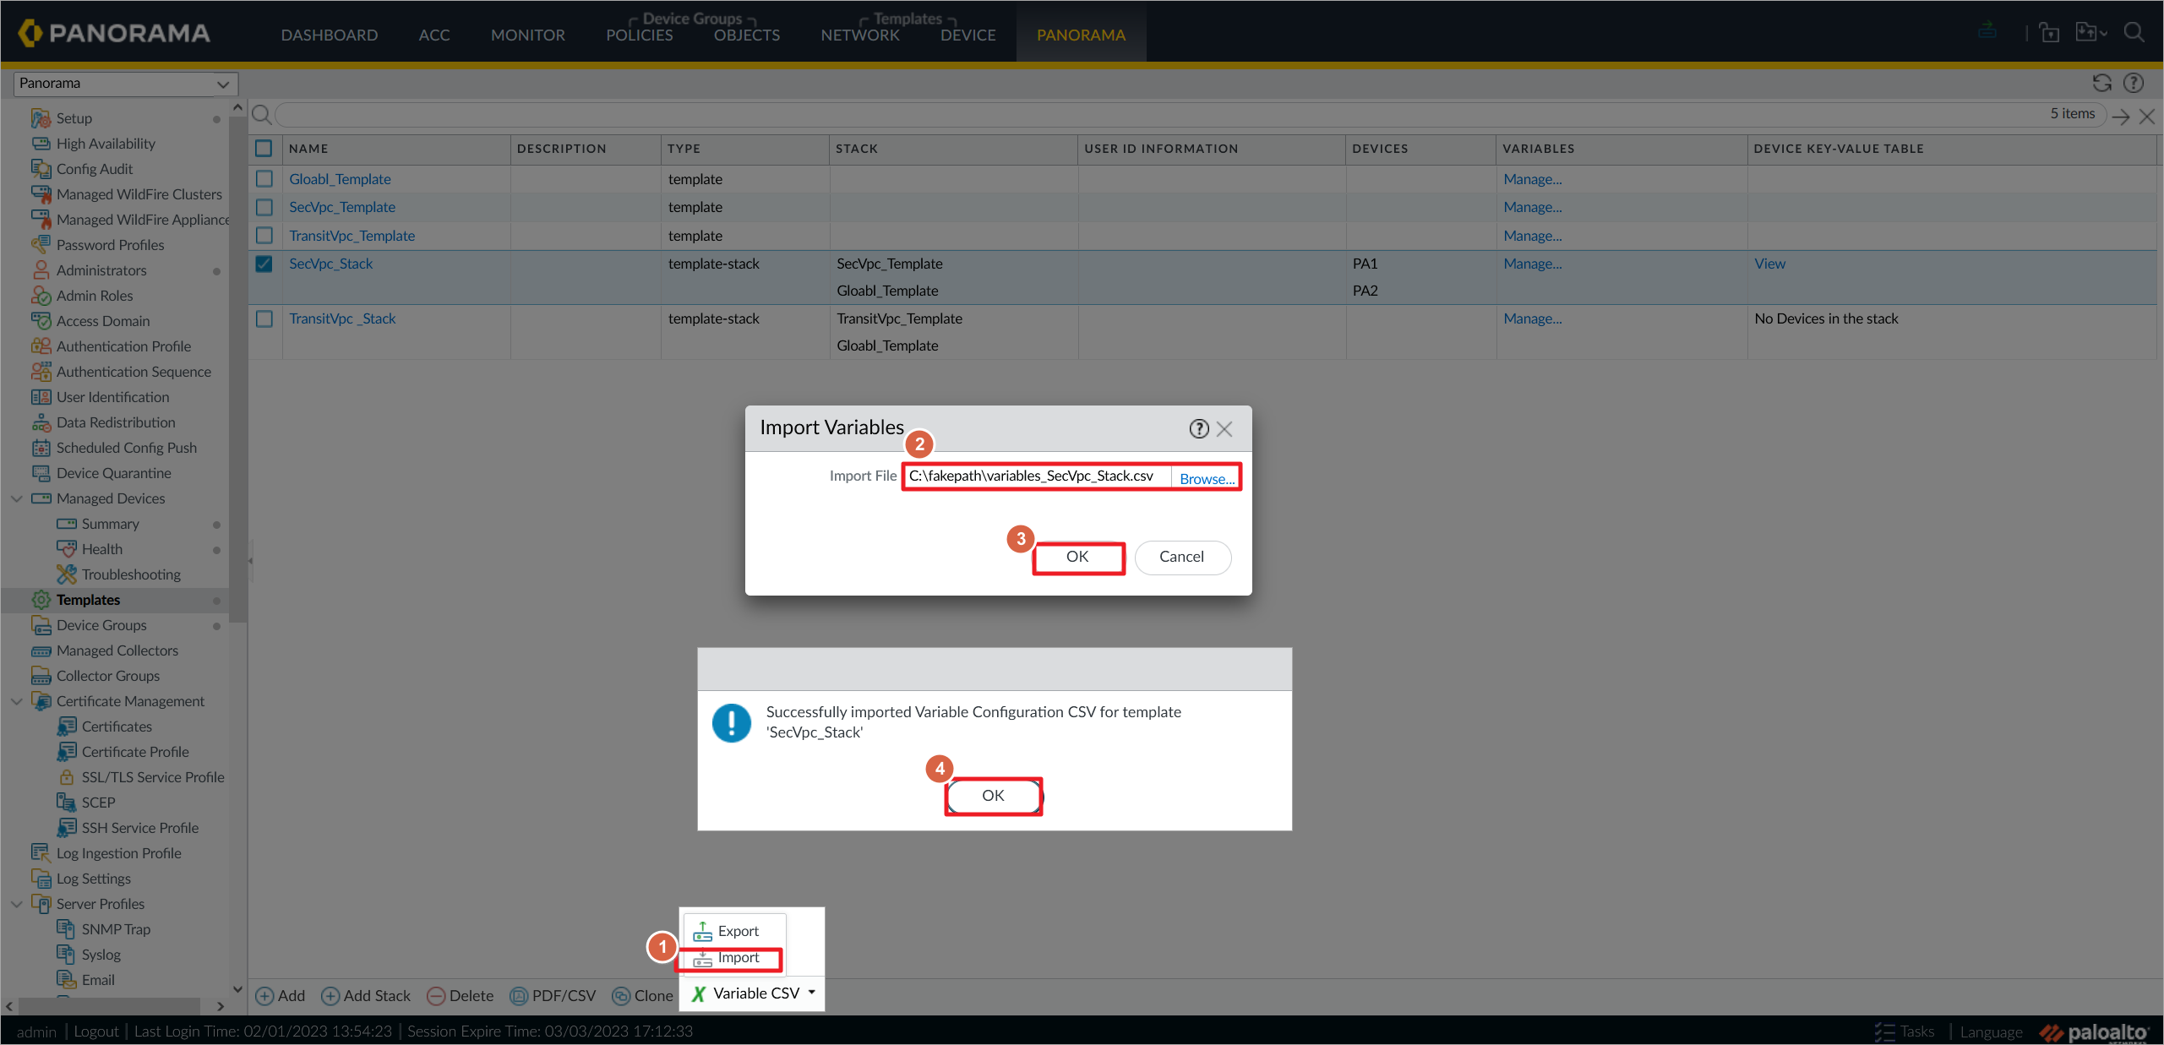Viewport: 2164px width, 1045px height.
Task: Click the Administrators icon
Action: coord(41,270)
